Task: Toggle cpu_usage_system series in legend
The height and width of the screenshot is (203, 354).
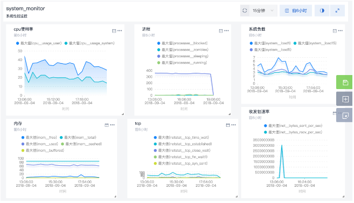Action: (x=90, y=43)
